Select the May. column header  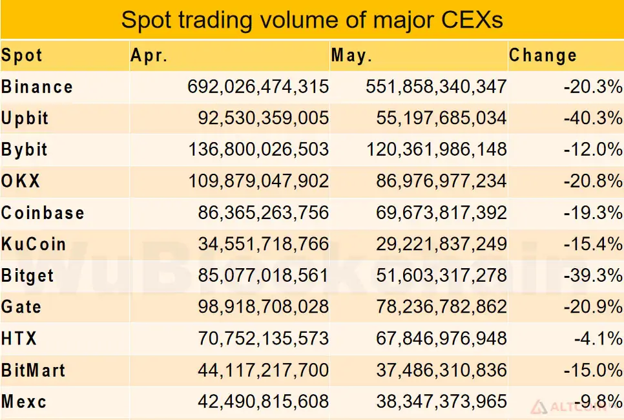click(x=352, y=56)
